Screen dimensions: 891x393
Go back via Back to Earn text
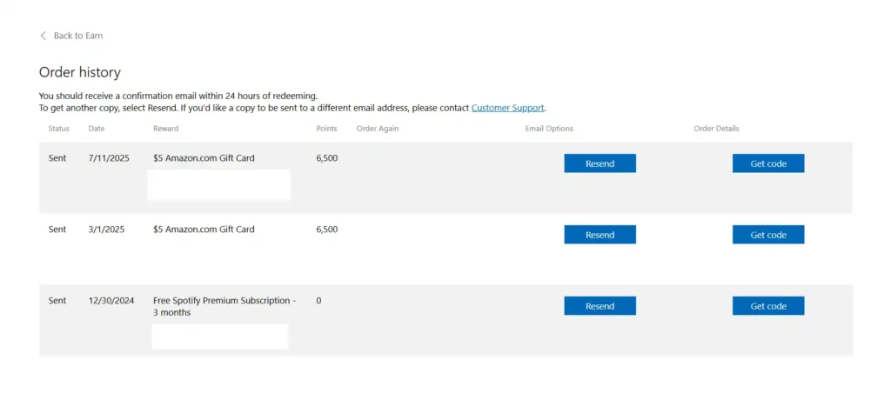[x=78, y=36]
